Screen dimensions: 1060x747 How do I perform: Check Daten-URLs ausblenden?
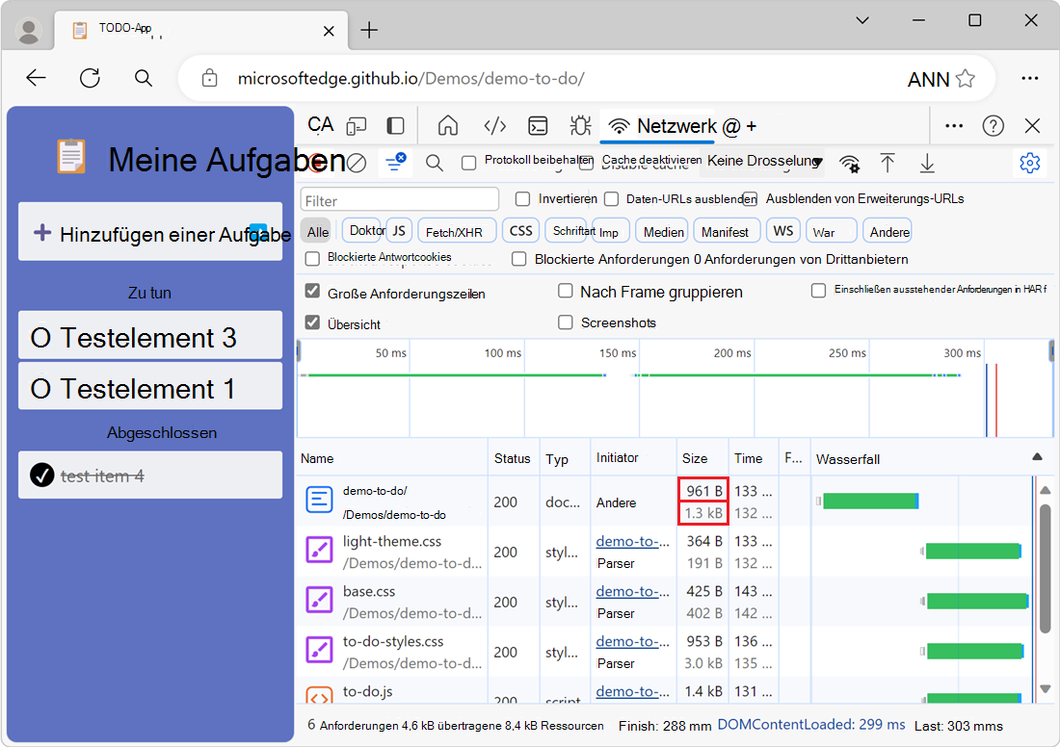click(x=611, y=198)
